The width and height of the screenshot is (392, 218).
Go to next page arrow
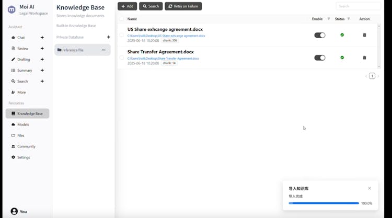click(x=378, y=76)
